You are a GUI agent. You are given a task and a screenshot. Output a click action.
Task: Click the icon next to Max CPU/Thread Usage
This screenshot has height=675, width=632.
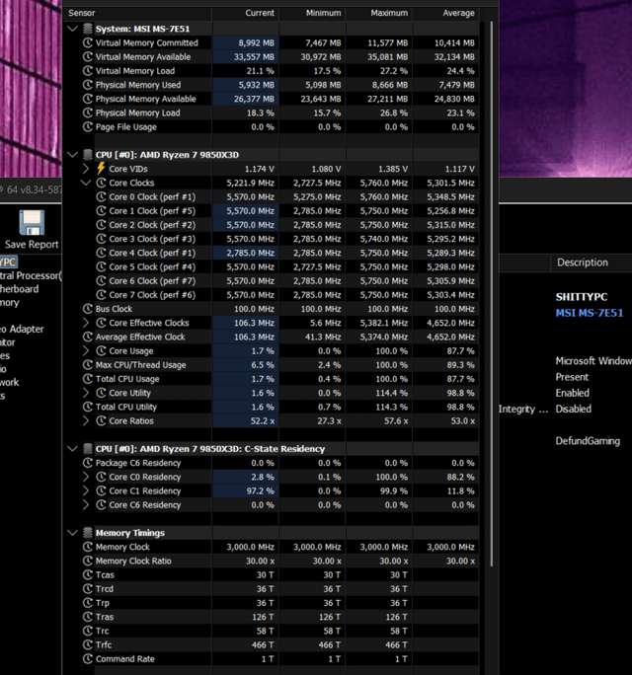pos(87,365)
